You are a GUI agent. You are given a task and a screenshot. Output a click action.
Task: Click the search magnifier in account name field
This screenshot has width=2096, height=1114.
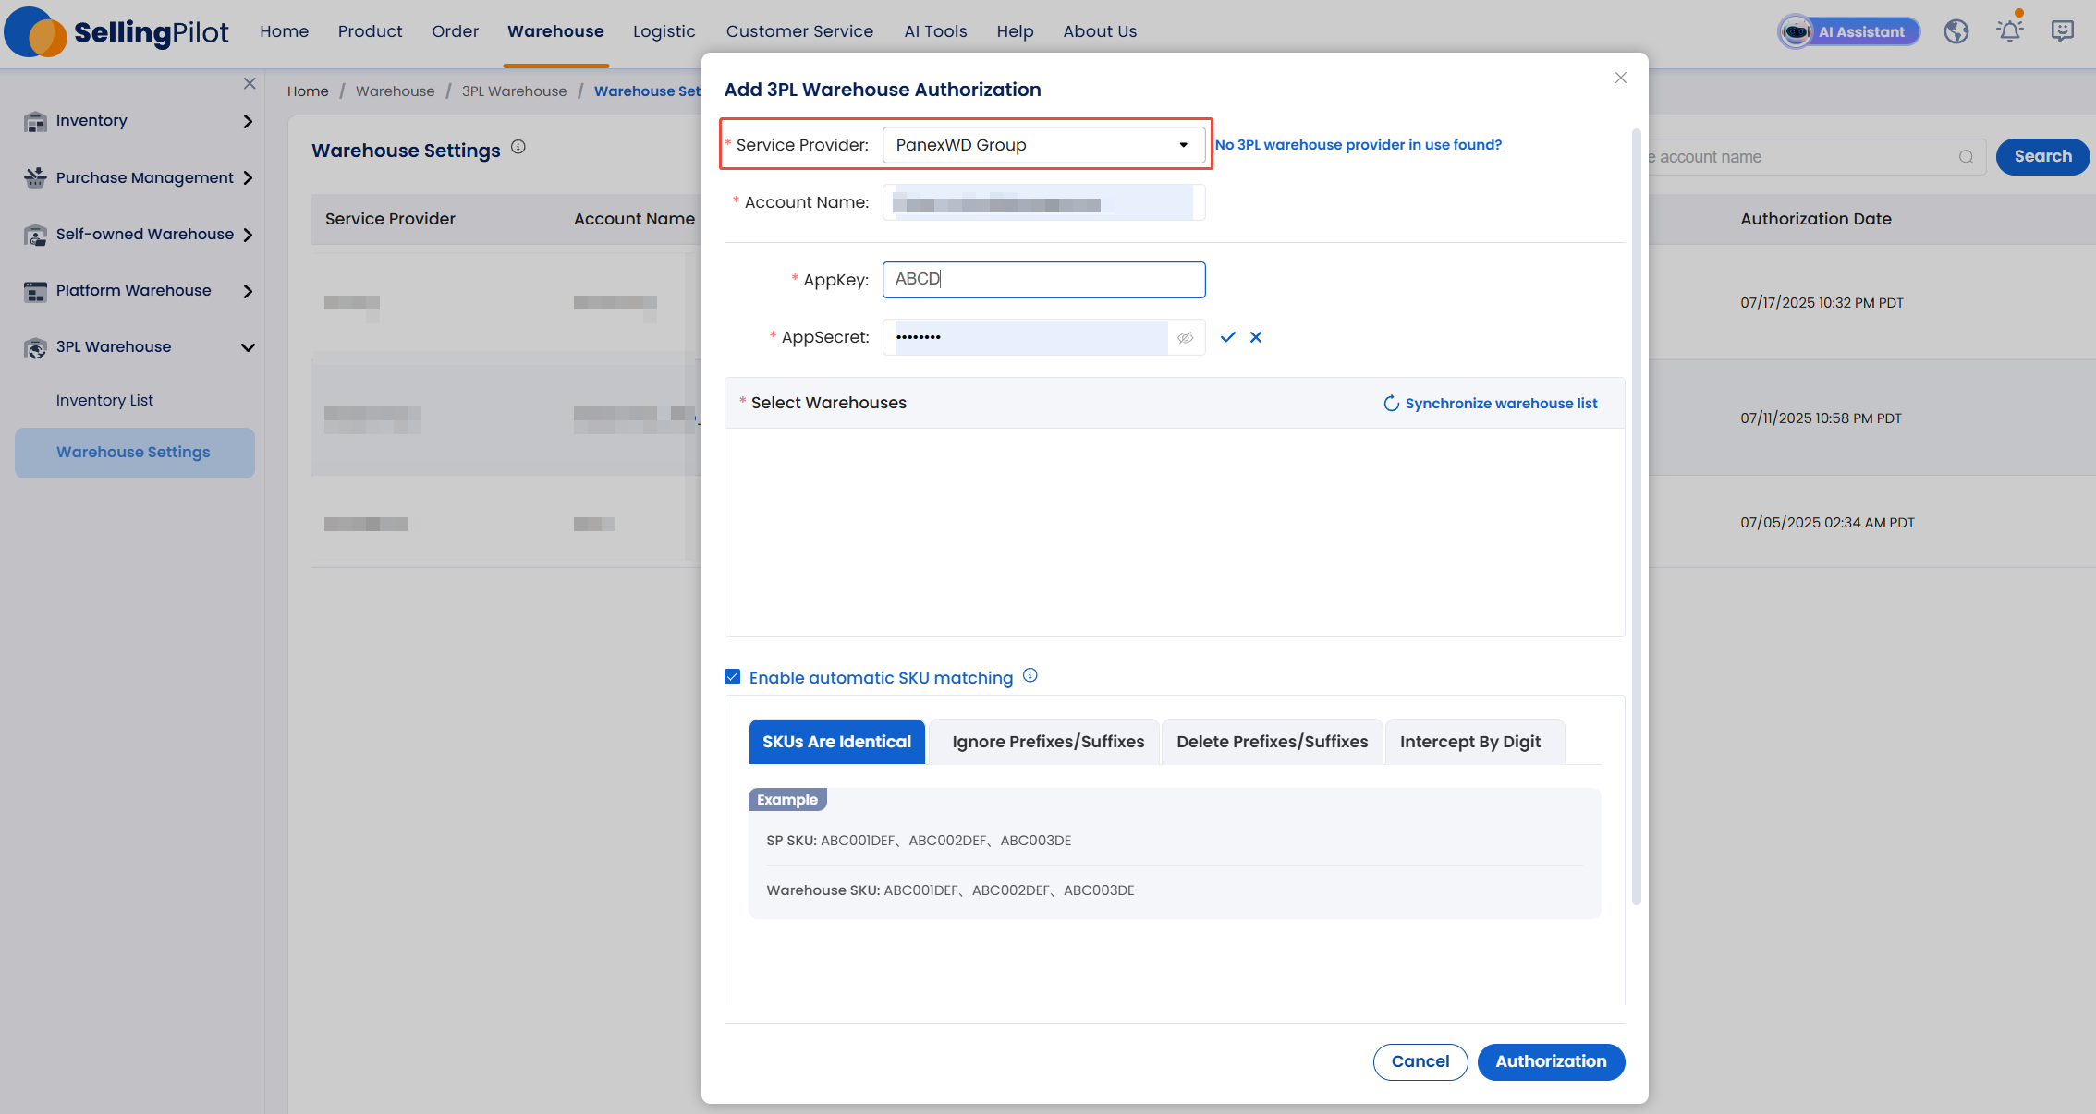tap(1966, 157)
